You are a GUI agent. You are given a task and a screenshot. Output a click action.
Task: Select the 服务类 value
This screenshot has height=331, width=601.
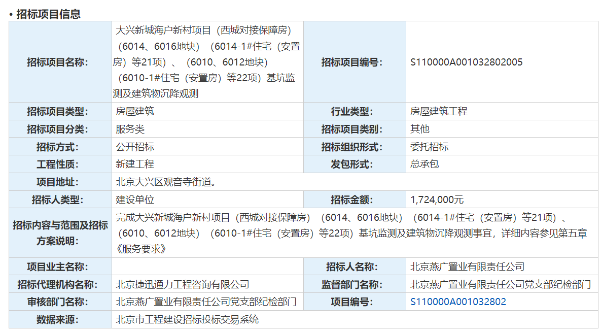tap(130, 129)
